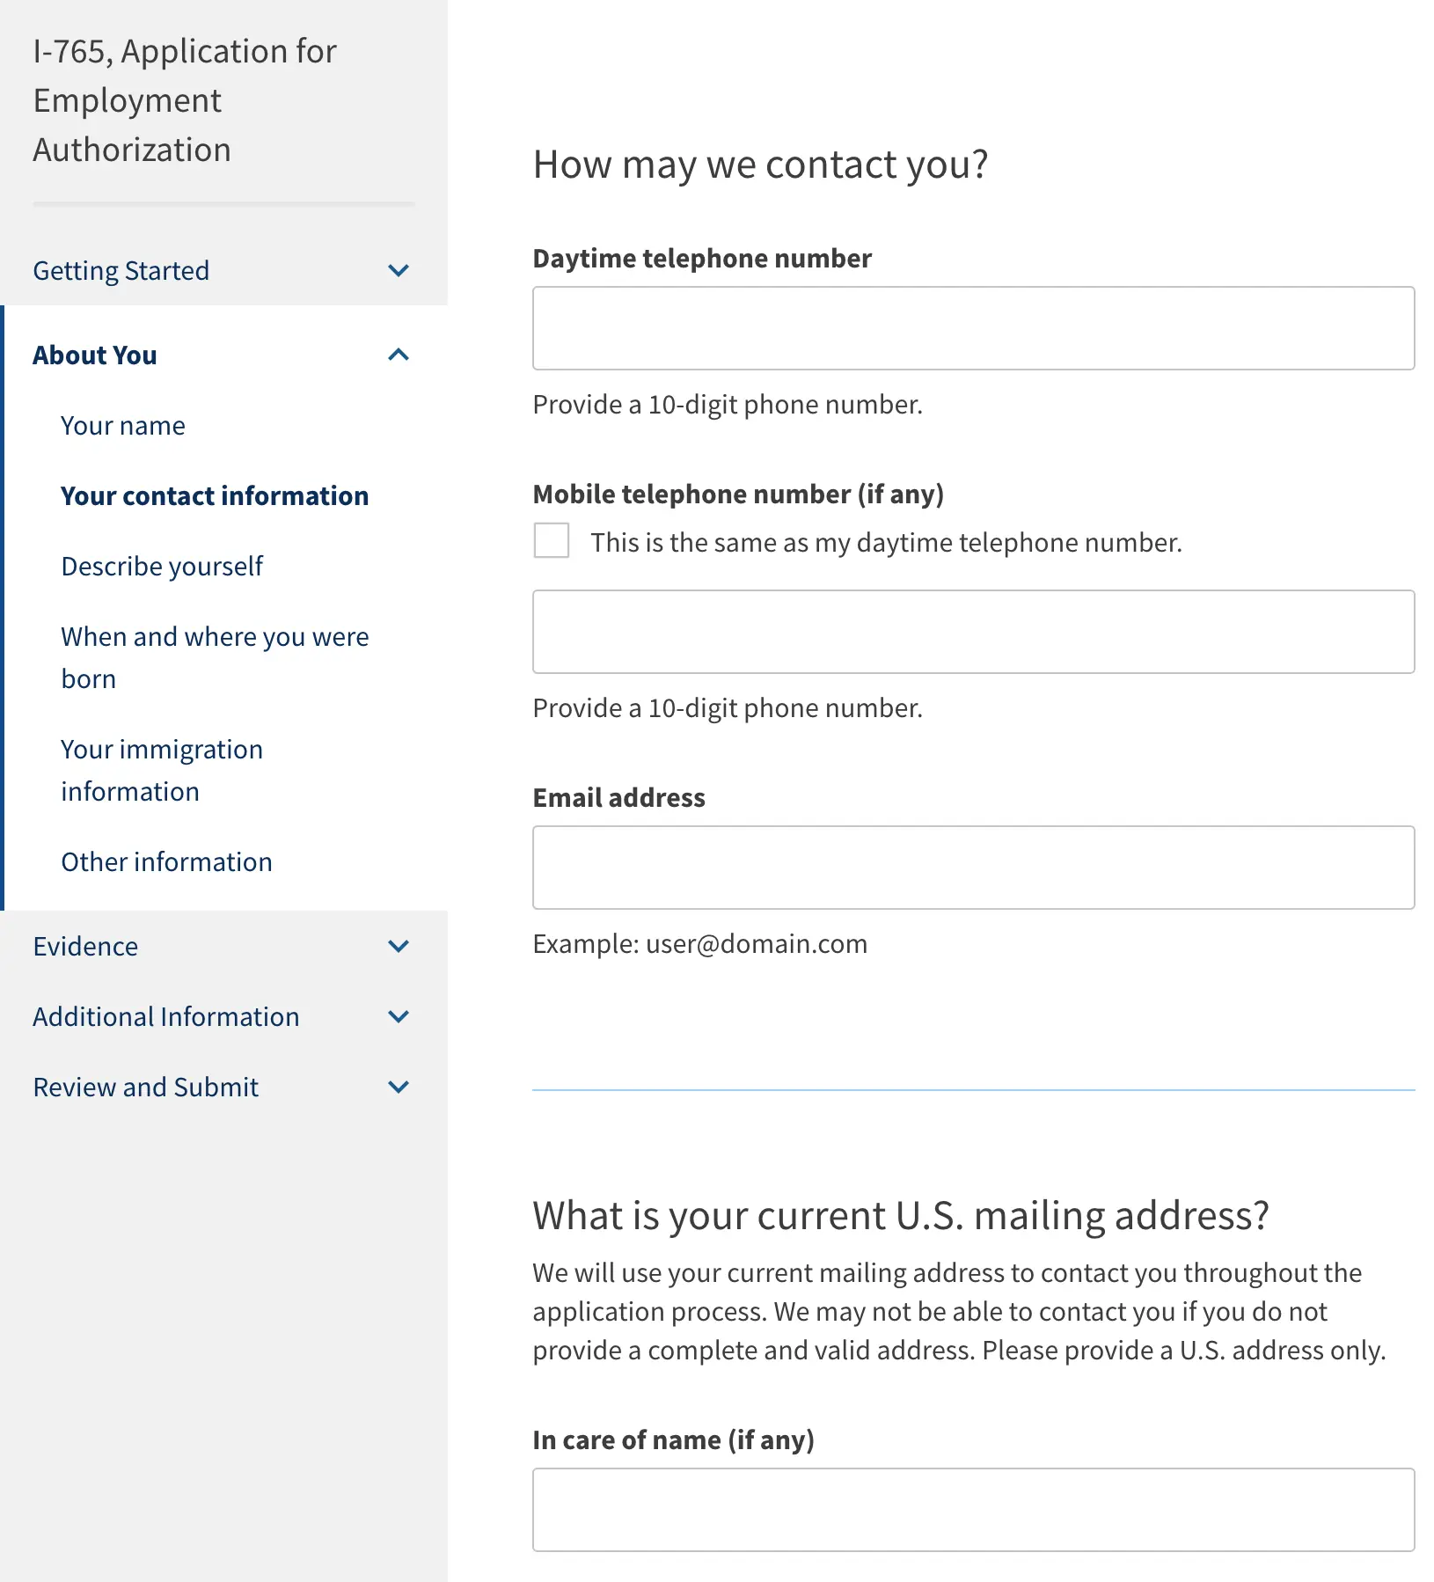This screenshot has width=1434, height=1582.
Task: Open the Getting Started menu section
Action: click(121, 271)
